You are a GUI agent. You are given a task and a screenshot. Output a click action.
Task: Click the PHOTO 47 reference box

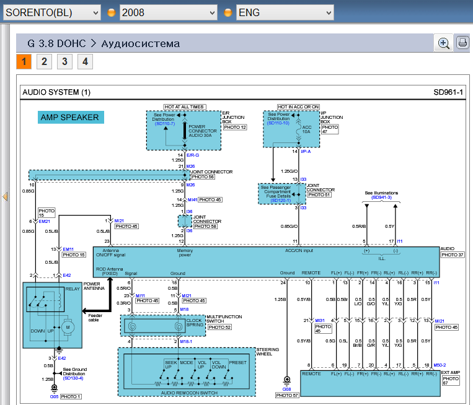tap(330, 129)
